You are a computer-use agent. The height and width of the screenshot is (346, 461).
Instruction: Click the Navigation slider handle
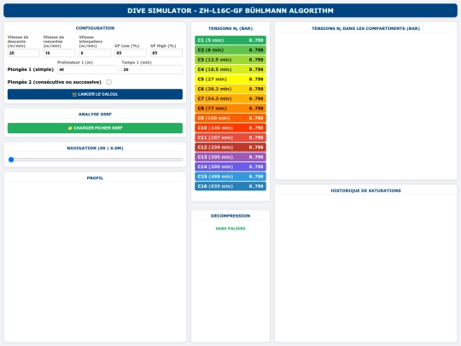(x=11, y=160)
